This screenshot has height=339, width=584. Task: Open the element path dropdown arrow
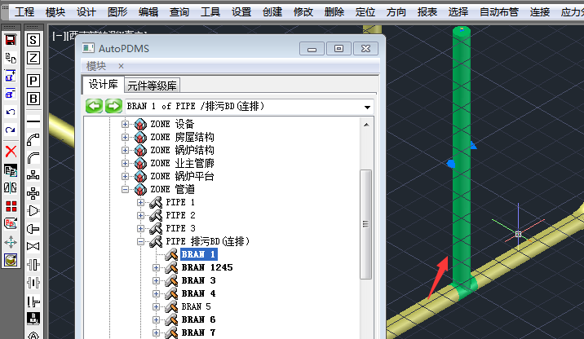click(367, 107)
